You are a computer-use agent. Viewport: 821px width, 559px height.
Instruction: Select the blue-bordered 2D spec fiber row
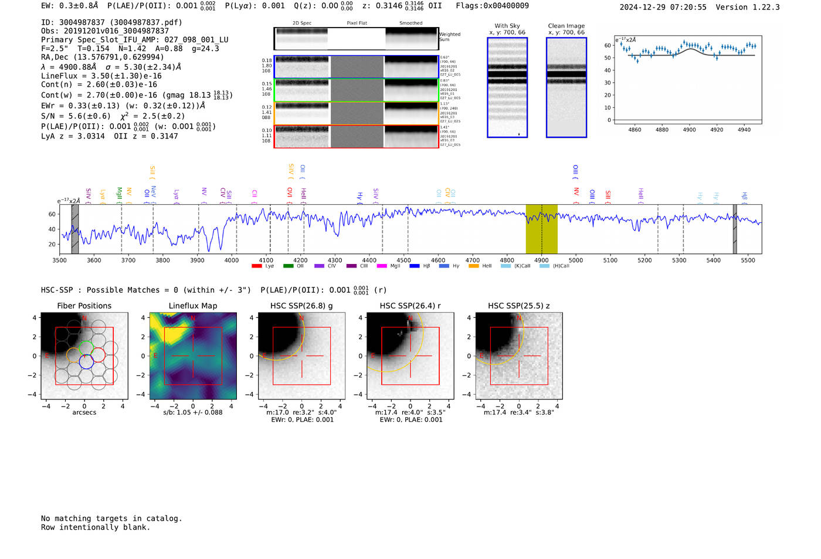point(356,67)
